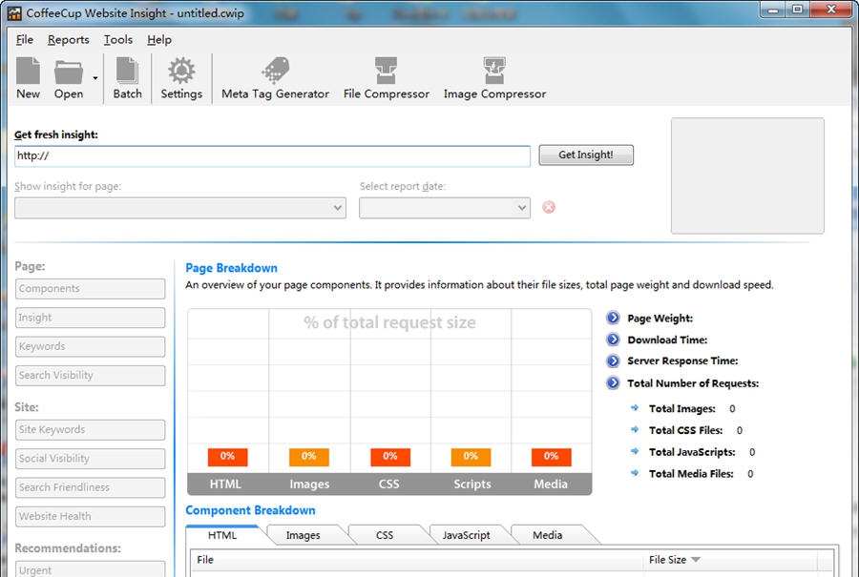Click inside the http:// URL field

point(272,155)
